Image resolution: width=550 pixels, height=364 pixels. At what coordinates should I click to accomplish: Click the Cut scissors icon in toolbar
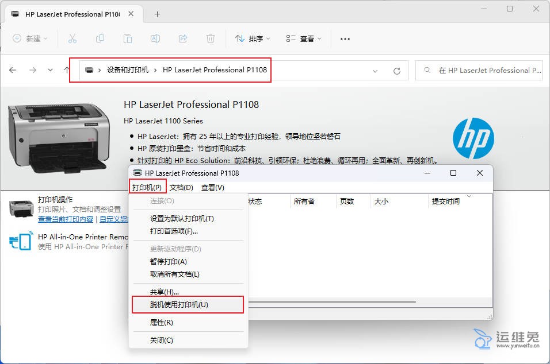[72, 38]
